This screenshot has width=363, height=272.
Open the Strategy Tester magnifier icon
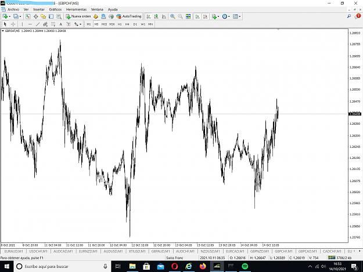[59, 16]
